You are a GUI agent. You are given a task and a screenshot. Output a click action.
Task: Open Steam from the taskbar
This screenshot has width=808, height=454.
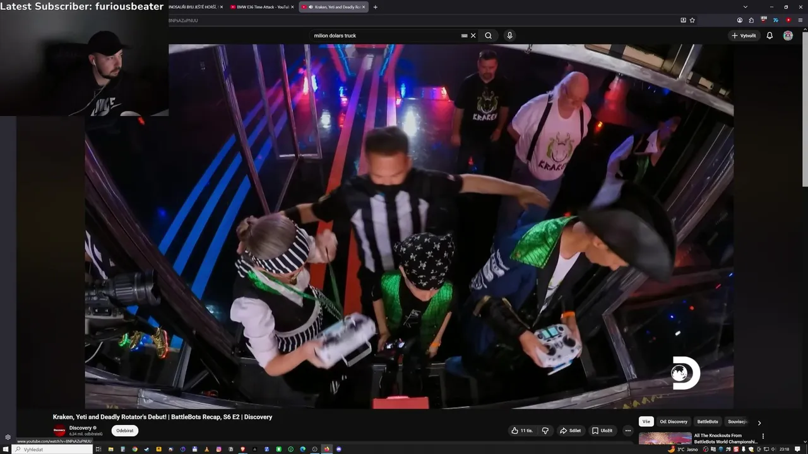[146, 449]
